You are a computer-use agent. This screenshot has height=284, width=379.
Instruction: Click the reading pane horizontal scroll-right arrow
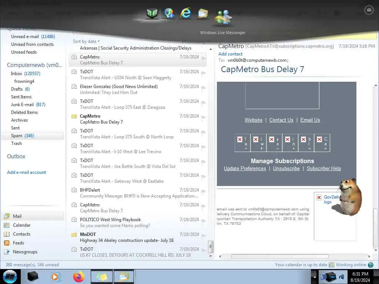(369, 257)
